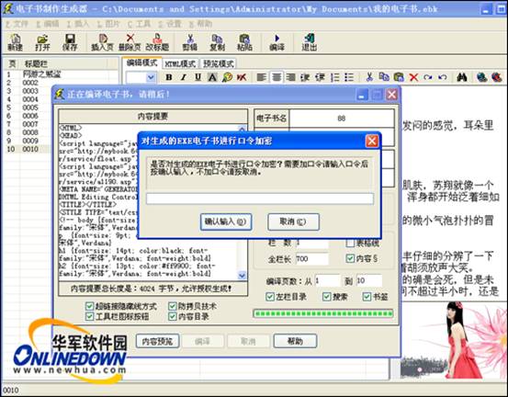Click the content summary scrollbar up arrow

tap(242, 129)
